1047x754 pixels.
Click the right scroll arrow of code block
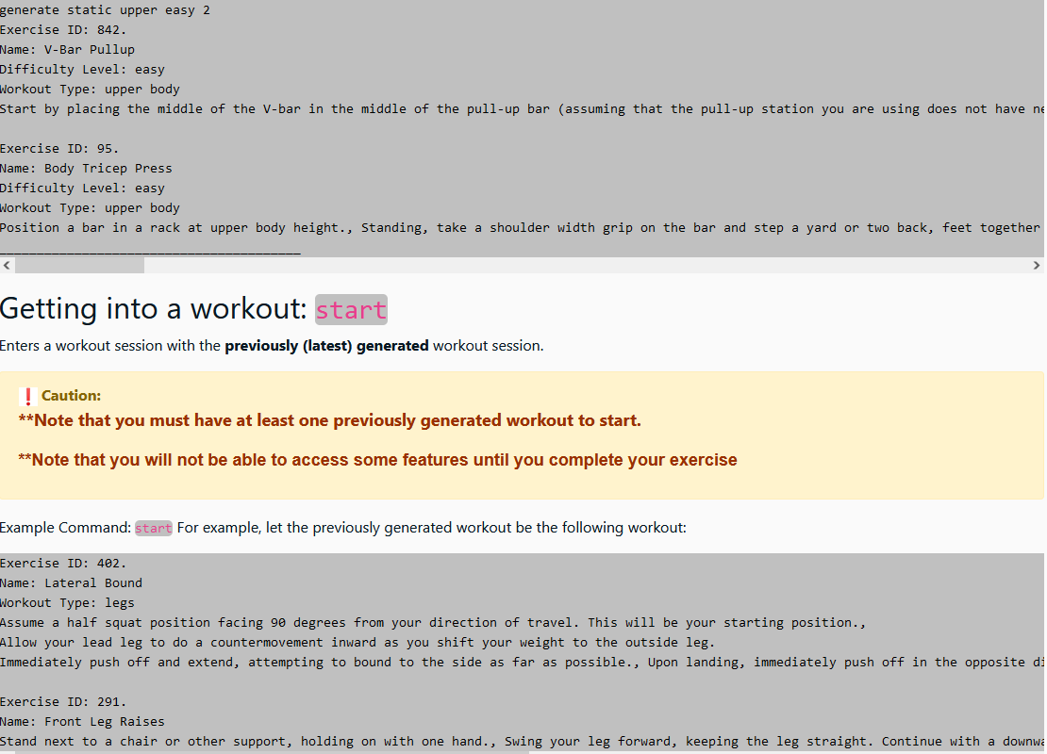click(x=1037, y=266)
